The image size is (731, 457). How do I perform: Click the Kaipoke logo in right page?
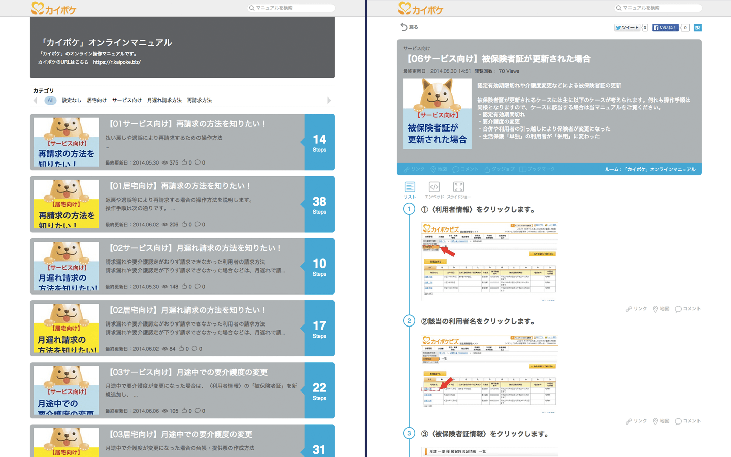point(420,8)
